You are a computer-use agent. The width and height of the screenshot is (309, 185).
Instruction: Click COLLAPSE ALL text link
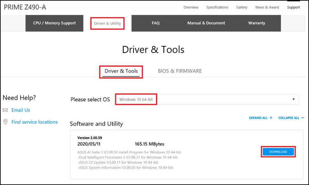click(289, 118)
